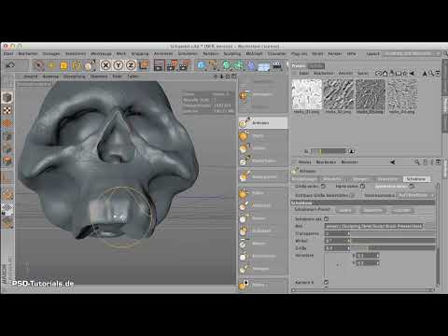Image resolution: width=448 pixels, height=336 pixels.
Task: Click home icon in content browser
Action: [x=385, y=74]
